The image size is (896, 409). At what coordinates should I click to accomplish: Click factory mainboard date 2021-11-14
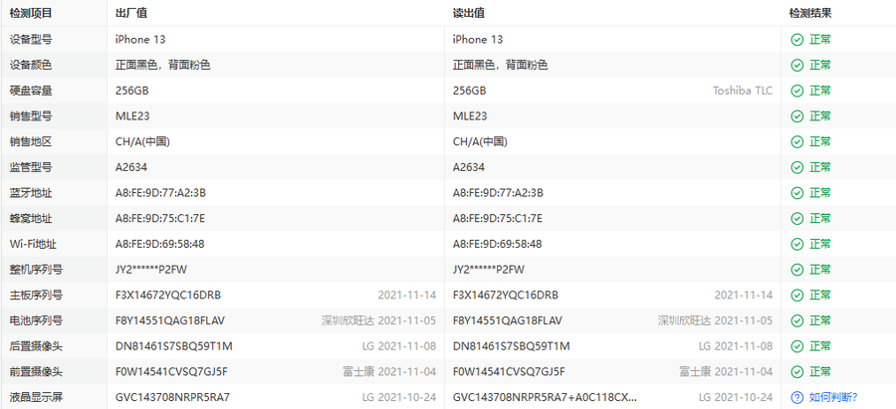click(x=407, y=296)
